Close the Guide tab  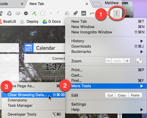point(22,4)
